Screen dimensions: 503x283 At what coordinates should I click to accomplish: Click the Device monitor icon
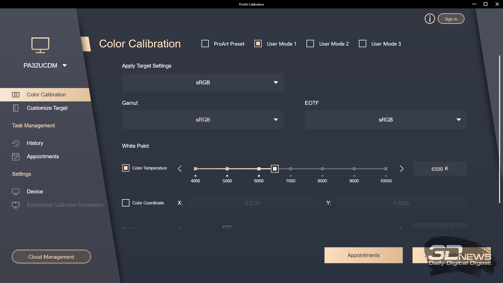pos(16,192)
